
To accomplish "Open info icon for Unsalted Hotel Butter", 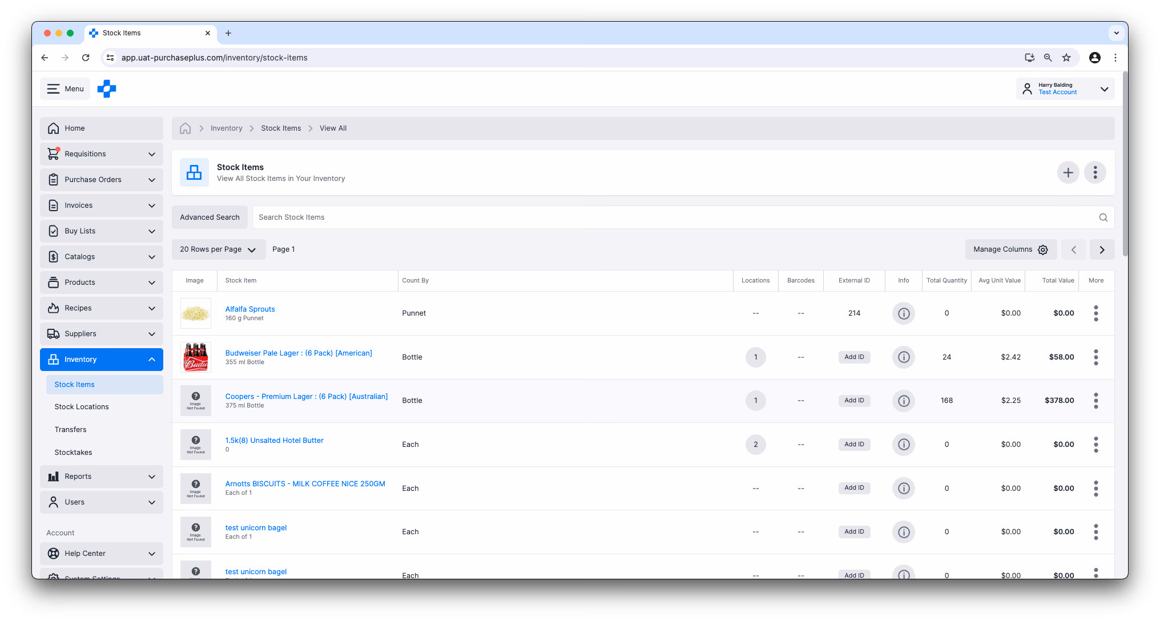I will [x=904, y=445].
